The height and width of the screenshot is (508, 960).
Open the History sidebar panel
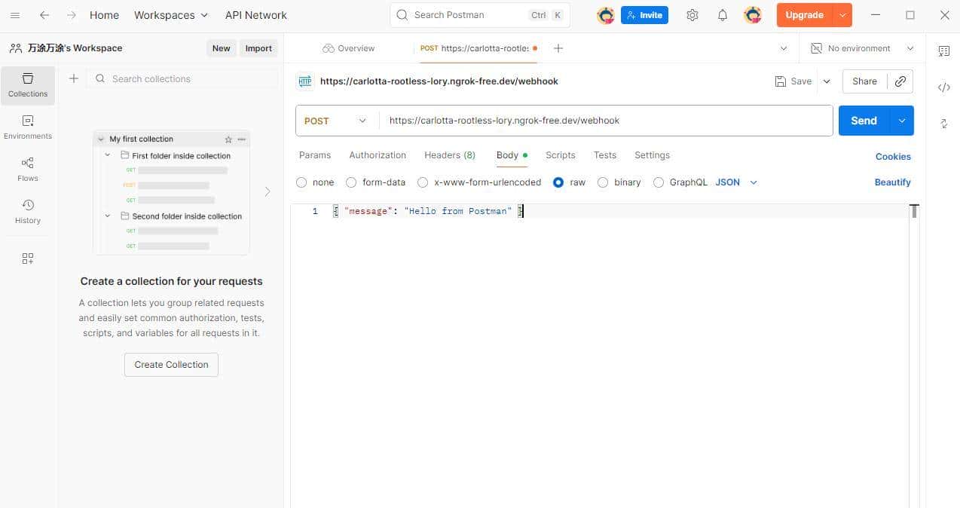coord(27,212)
